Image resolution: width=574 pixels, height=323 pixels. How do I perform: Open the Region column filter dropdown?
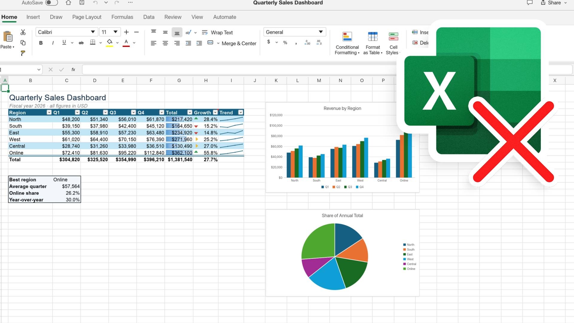pyautogui.click(x=49, y=112)
